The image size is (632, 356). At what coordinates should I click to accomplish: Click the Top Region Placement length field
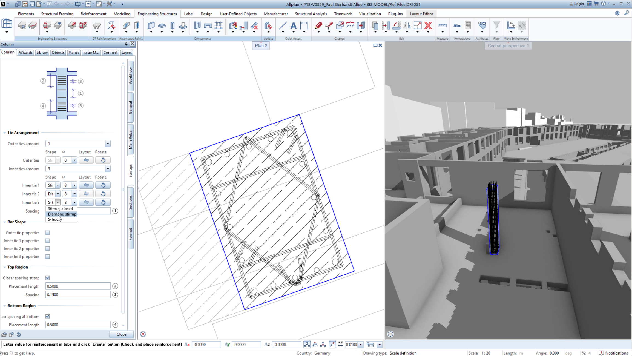pos(78,286)
